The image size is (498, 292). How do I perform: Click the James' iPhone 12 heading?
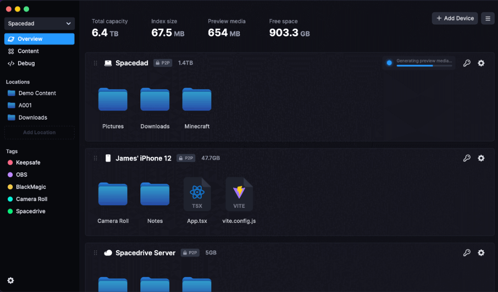click(x=143, y=158)
